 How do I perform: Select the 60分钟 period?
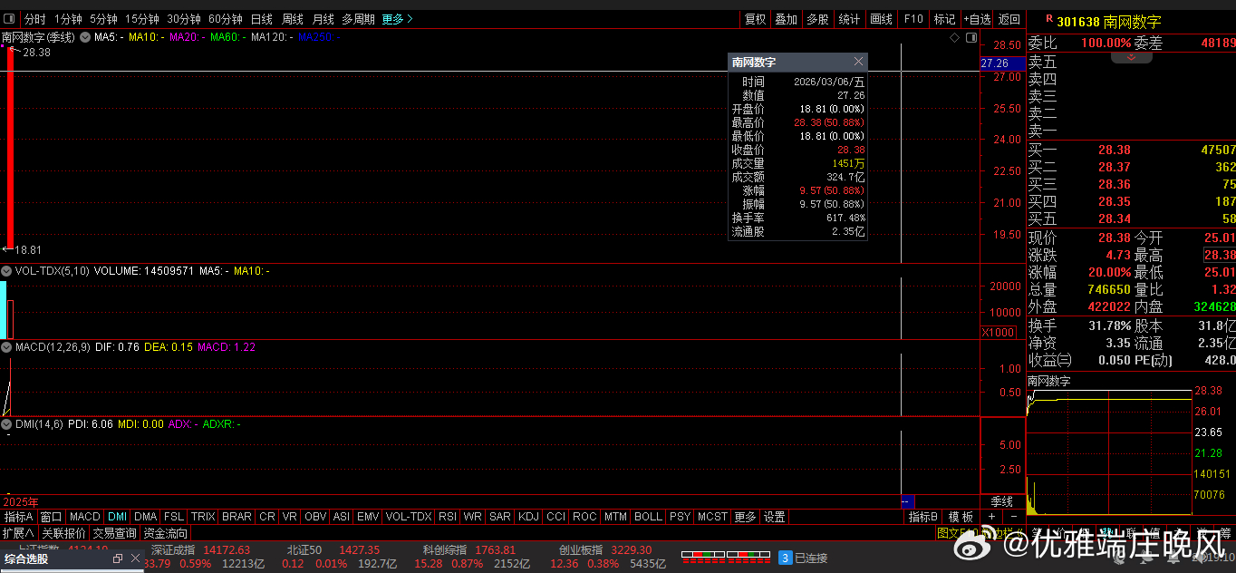(226, 19)
